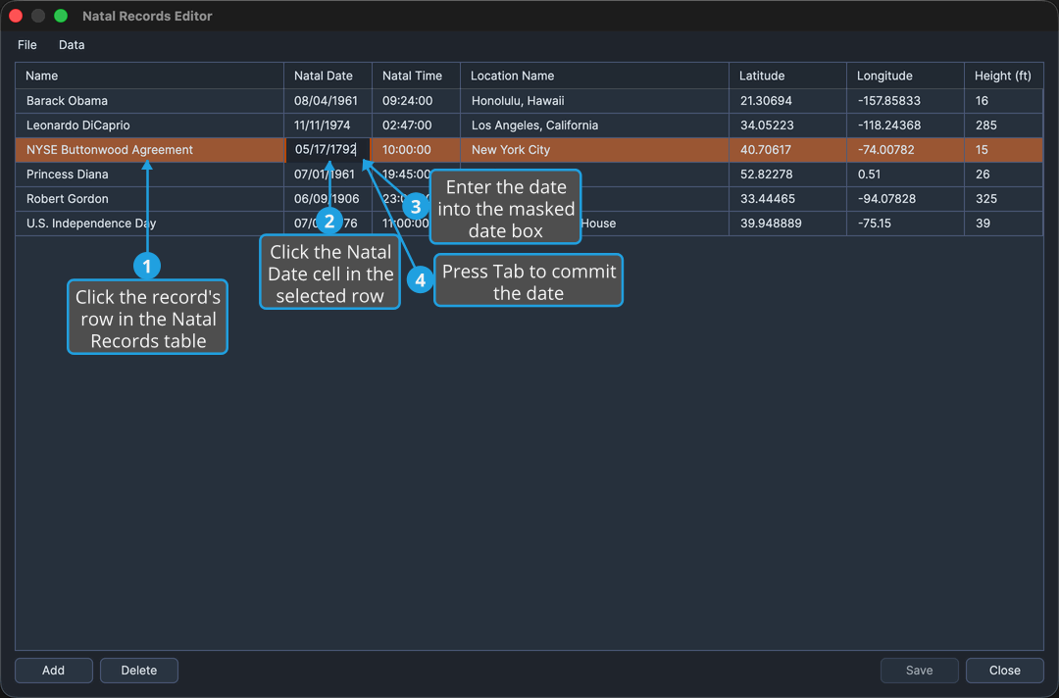Click longitude -75.15 cell
This screenshot has height=698, width=1059.
click(905, 224)
